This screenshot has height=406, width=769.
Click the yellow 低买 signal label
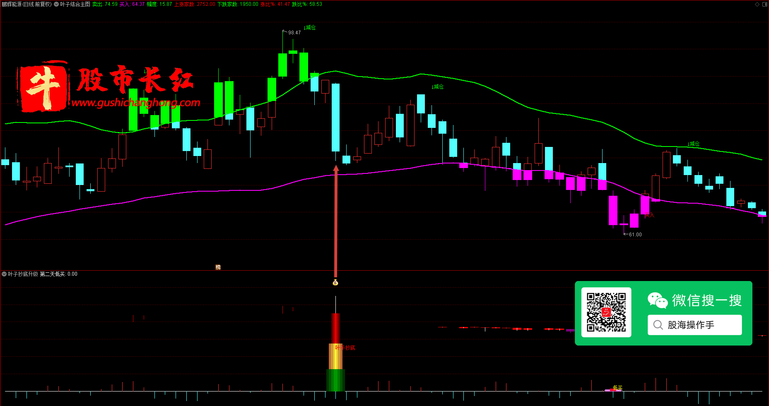point(617,388)
